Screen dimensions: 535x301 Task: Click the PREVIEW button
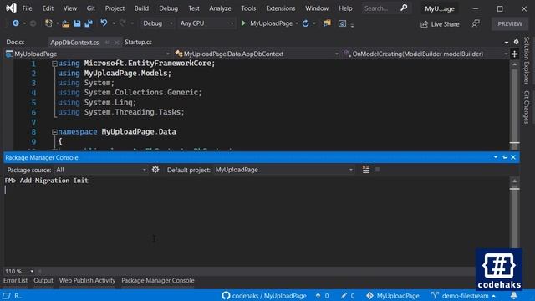510,23
